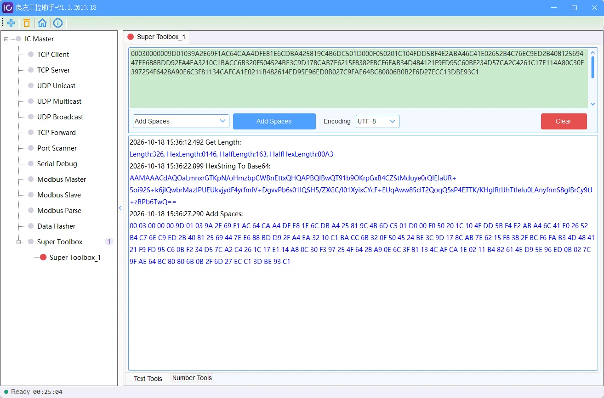The image size is (604, 398).
Task: Select Super Toolbox_1 in the tree
Action: pos(75,258)
